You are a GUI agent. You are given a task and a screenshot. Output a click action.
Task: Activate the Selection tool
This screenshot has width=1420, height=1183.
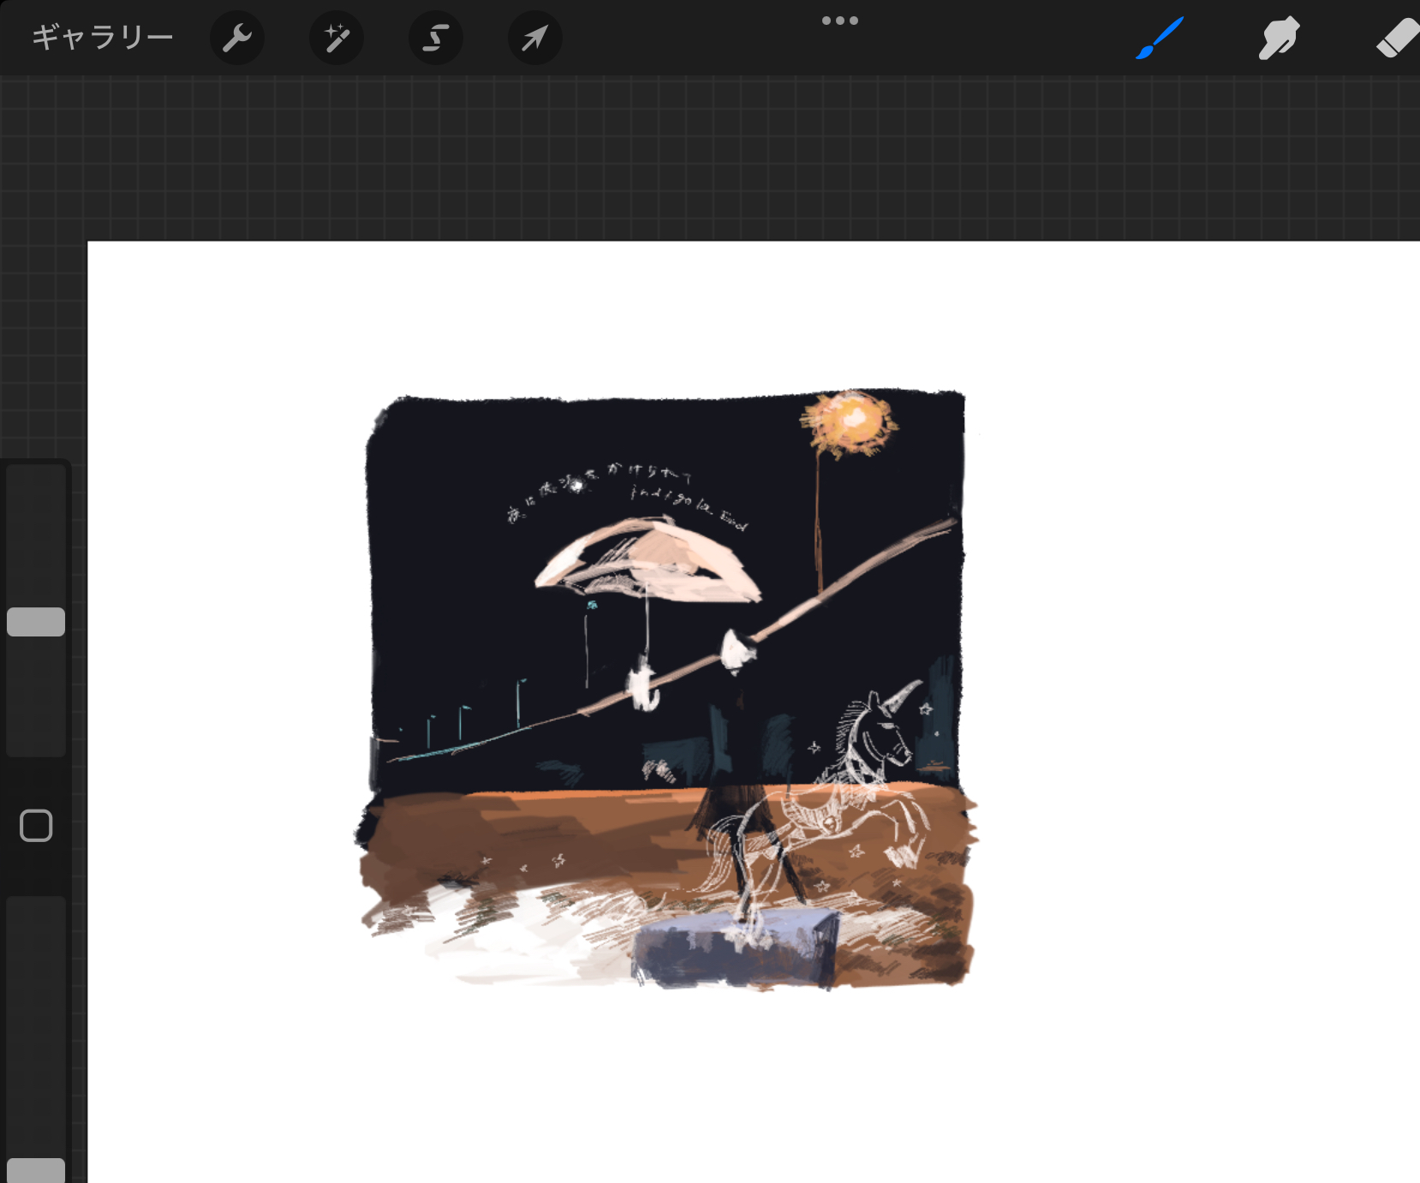[x=436, y=38]
